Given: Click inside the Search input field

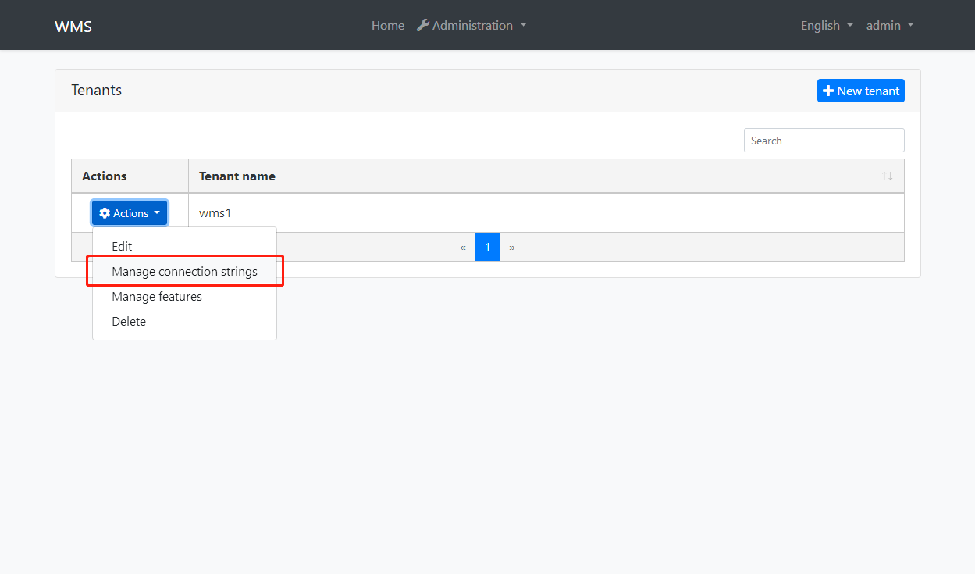Looking at the screenshot, I should 824,140.
